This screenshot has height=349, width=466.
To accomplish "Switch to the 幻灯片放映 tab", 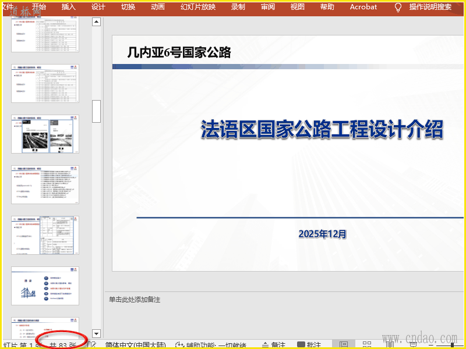I will pos(198,6).
